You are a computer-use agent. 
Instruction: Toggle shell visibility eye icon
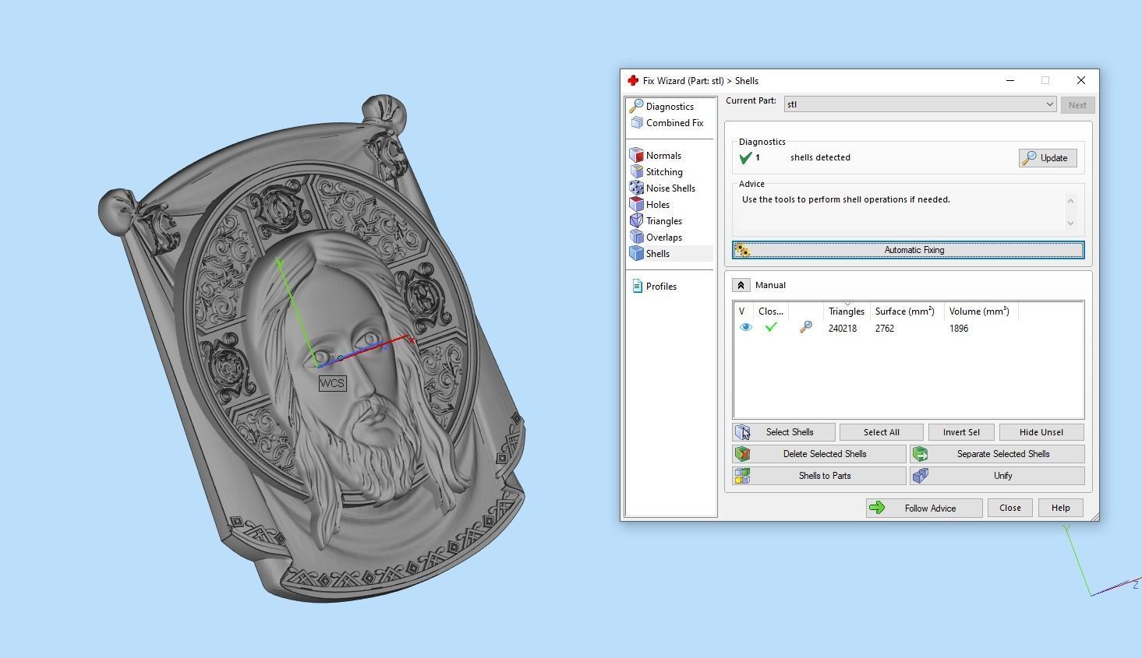(x=745, y=328)
